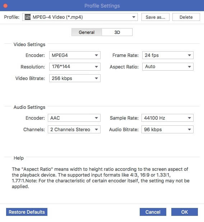Open the Frame Rate 24 fps dropdown
Screen dimensions: 204x222
pyautogui.click(x=168, y=55)
